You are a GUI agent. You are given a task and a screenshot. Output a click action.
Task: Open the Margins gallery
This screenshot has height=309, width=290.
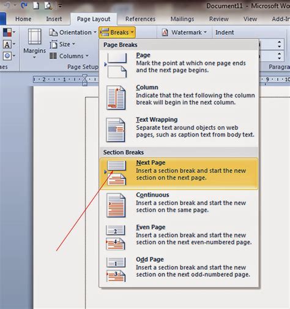coord(34,44)
